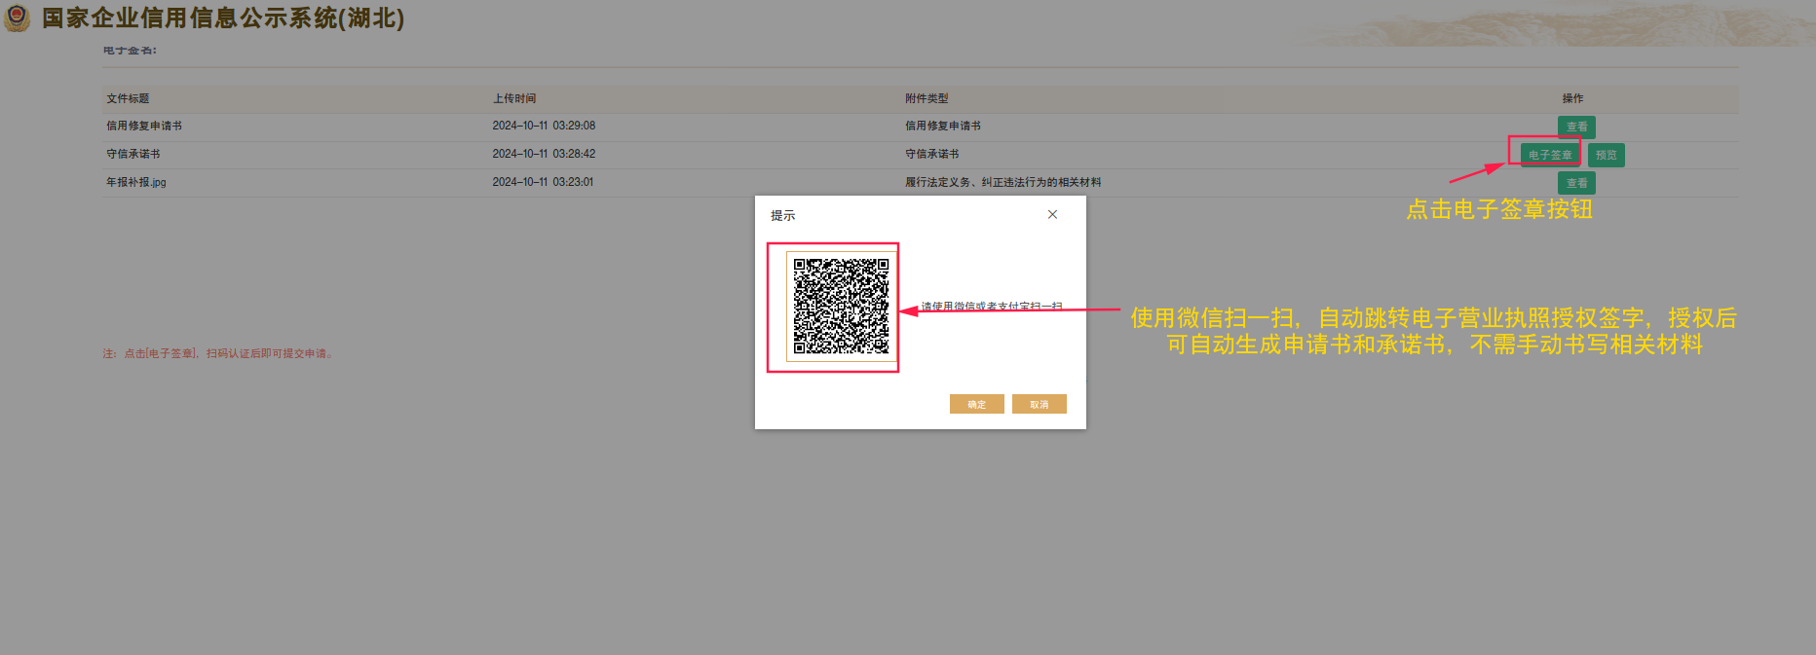Click 预览 in the 守信承诺书 row
This screenshot has width=1816, height=655.
click(x=1606, y=155)
